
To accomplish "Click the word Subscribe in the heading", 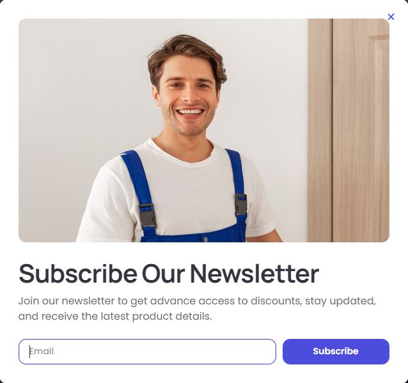I will (x=78, y=274).
